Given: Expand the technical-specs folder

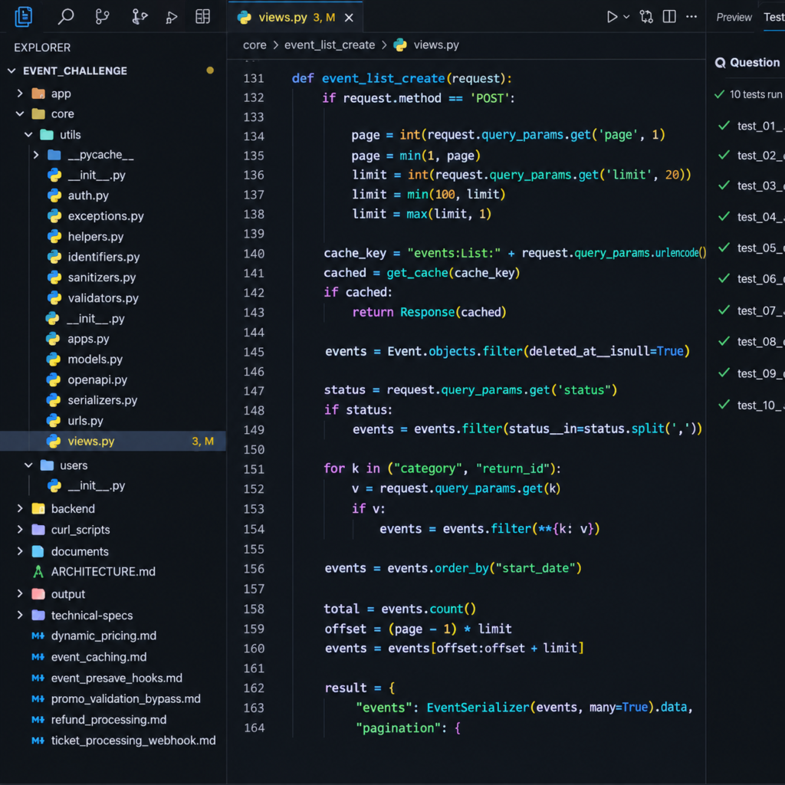Looking at the screenshot, I should coord(20,616).
